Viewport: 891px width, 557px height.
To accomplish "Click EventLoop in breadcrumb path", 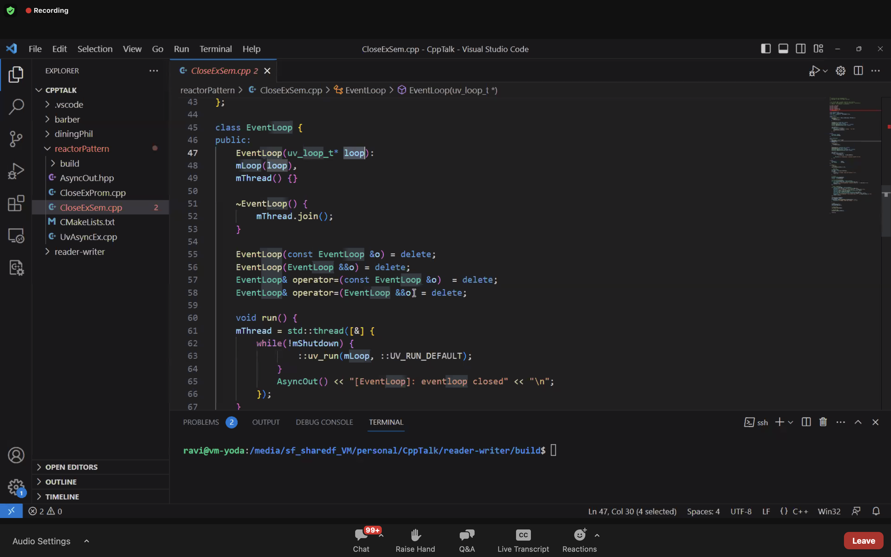I will pos(365,90).
